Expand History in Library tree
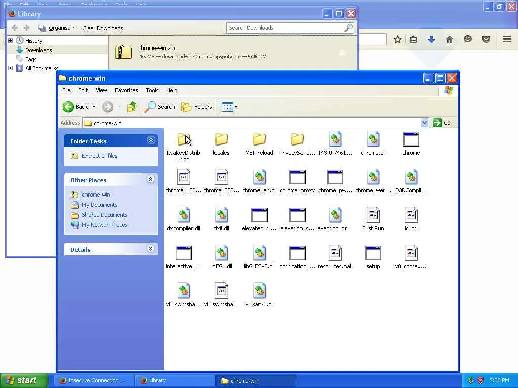Screen dimensions: 518x388 pyautogui.click(x=10, y=40)
